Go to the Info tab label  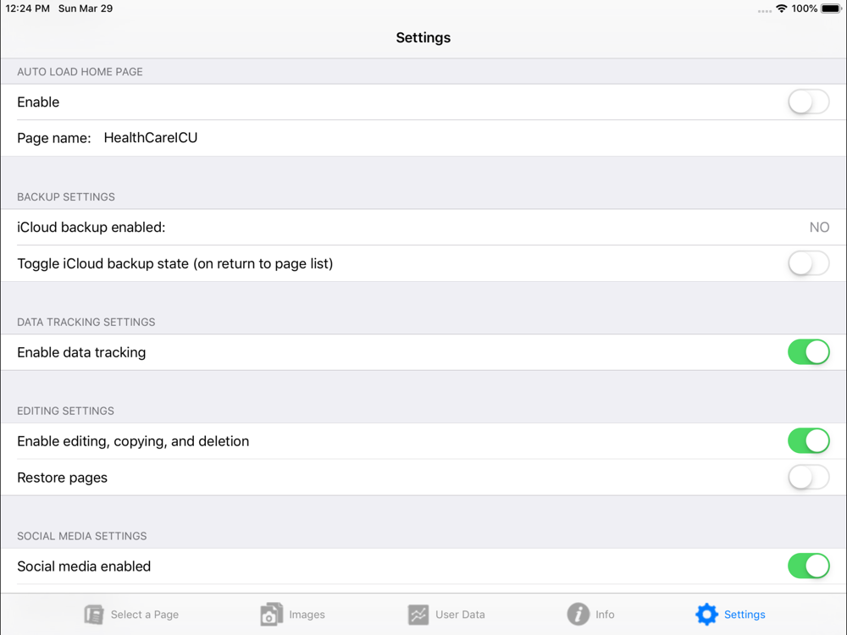605,615
